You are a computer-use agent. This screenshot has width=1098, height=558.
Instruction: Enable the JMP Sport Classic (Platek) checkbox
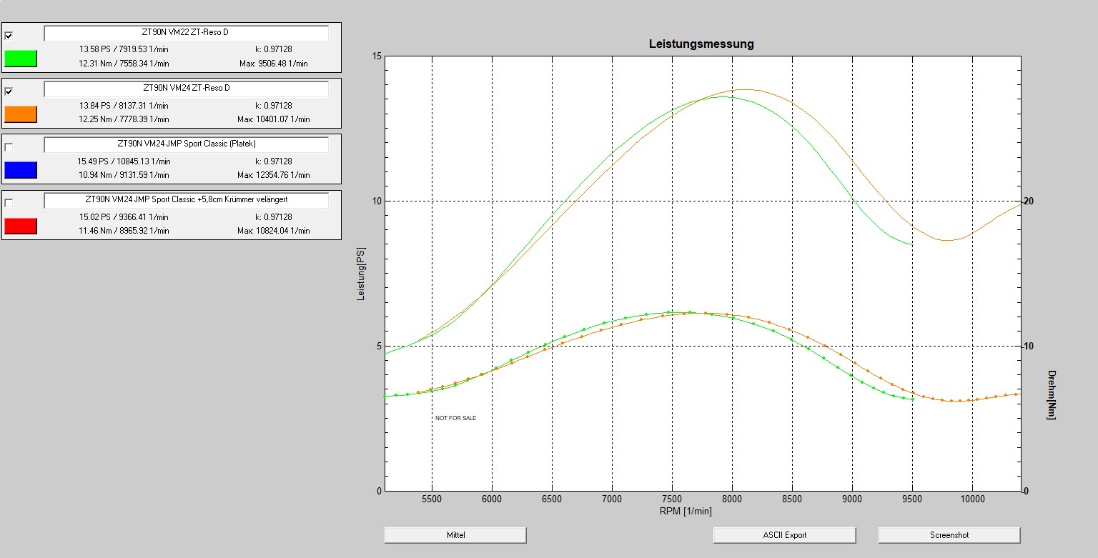point(9,147)
